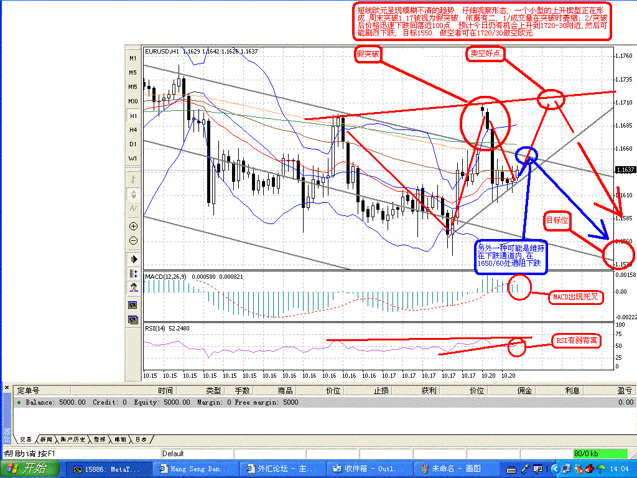Click the keyboard tray icon
The height and width of the screenshot is (478, 637).
[511, 470]
